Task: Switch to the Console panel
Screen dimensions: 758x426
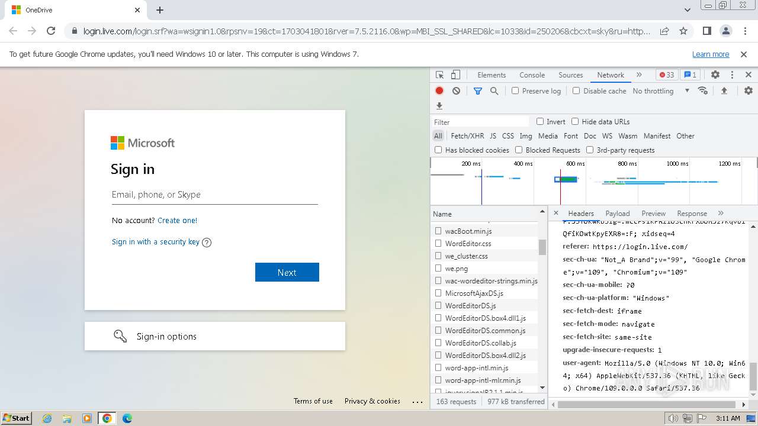Action: click(532, 75)
